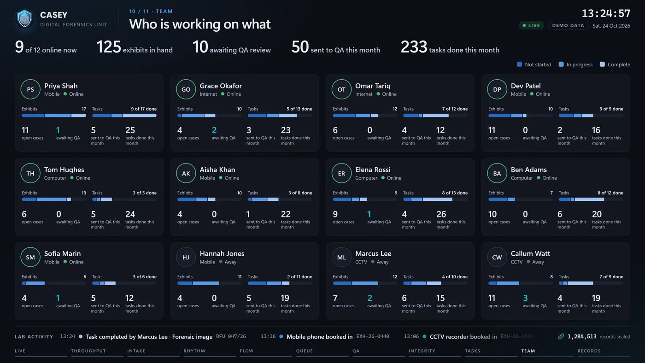The image size is (645, 363).
Task: Select Hannah Jones's HJ avatar
Action: [x=186, y=258]
